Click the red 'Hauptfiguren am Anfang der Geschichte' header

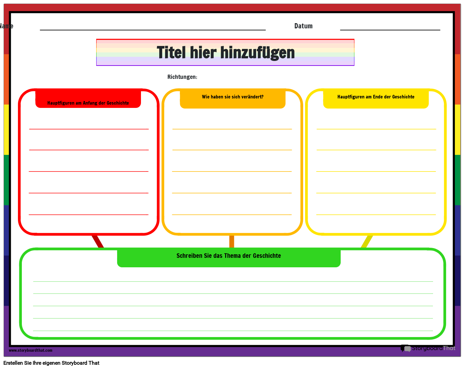click(88, 103)
